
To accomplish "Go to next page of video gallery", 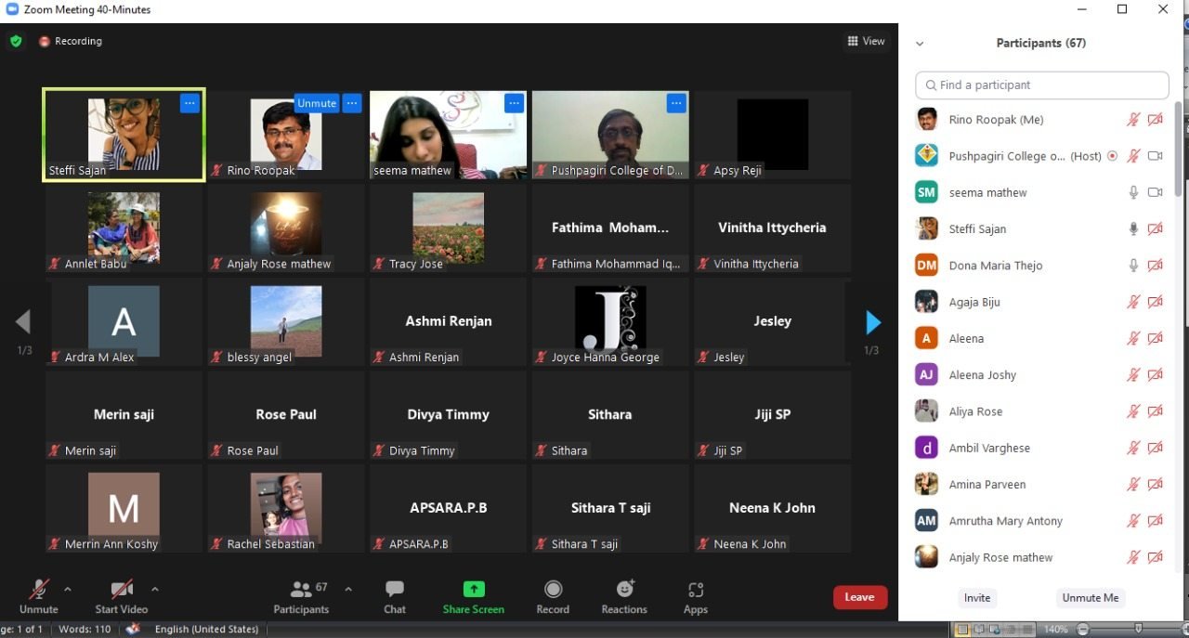I will tap(872, 322).
